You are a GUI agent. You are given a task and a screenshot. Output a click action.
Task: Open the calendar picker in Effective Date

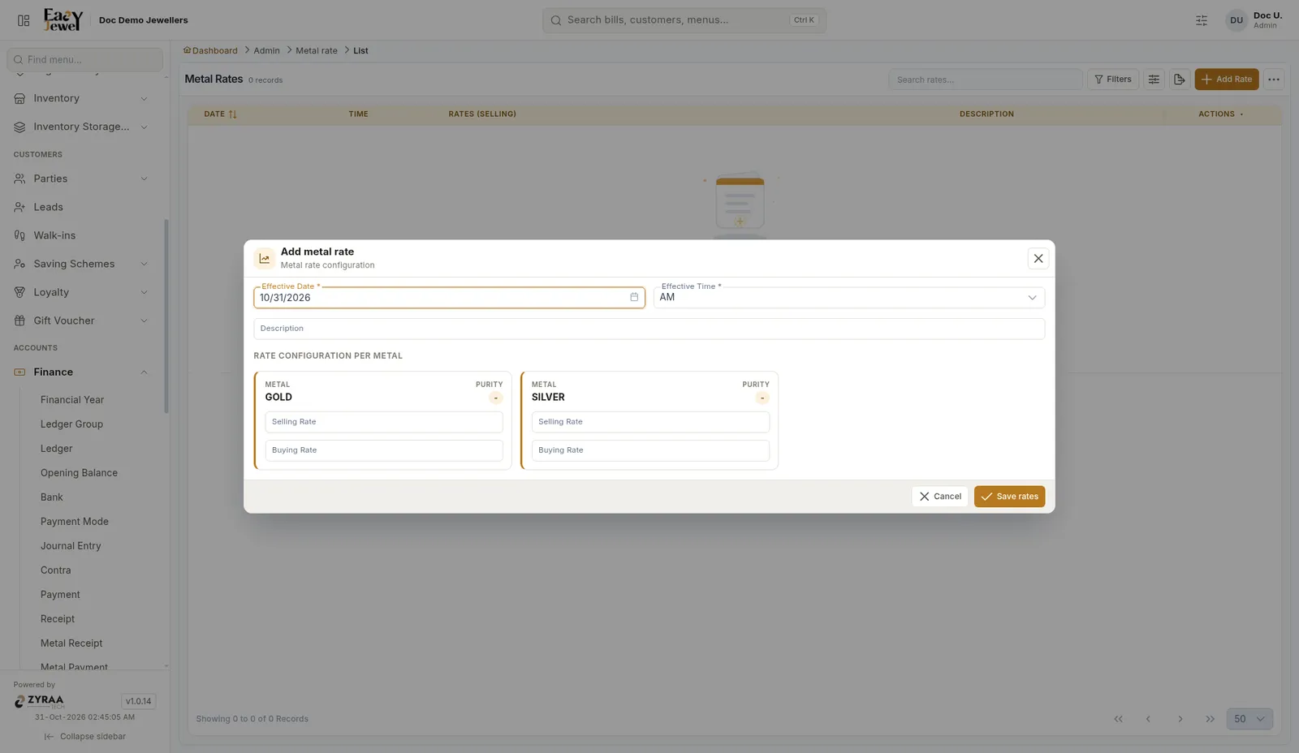coord(634,297)
